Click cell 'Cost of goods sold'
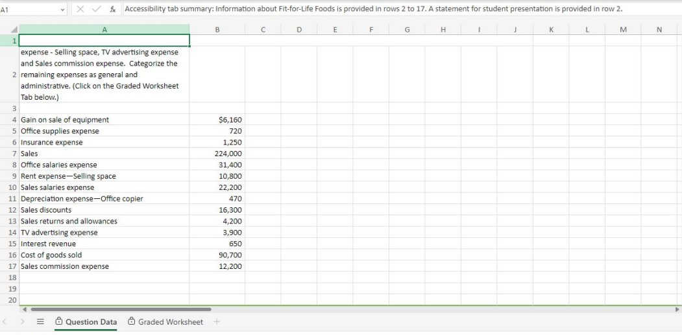 pyautogui.click(x=104, y=255)
